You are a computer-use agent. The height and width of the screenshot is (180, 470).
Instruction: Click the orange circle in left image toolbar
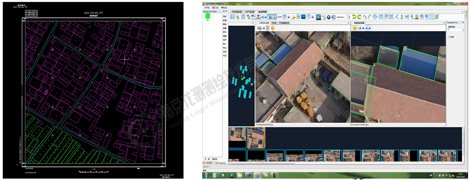273,28
